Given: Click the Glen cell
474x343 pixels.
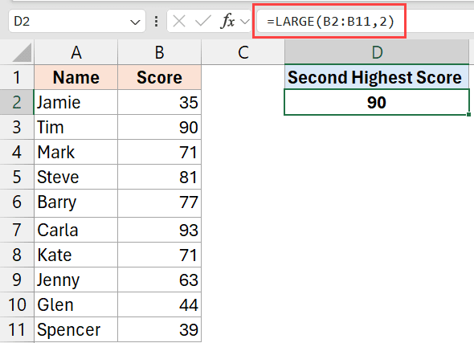Looking at the screenshot, I should click(x=76, y=304).
